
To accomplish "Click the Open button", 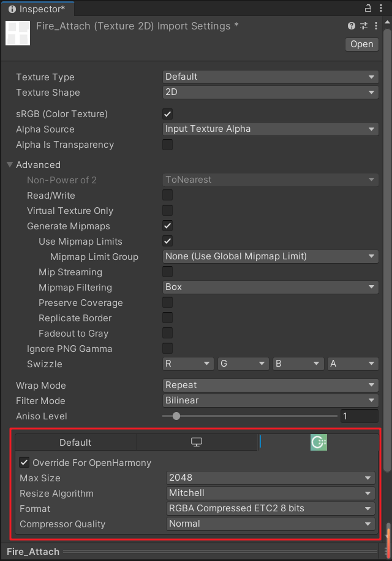I will [x=361, y=44].
